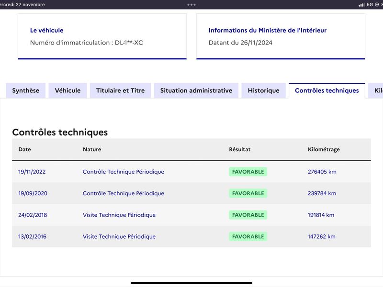383x287 pixels.
Task: Tap the date in the status bar
Action: (23, 5)
